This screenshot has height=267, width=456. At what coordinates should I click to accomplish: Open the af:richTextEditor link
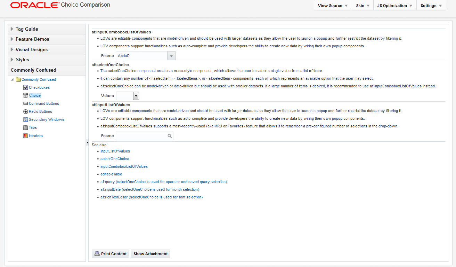[x=152, y=197]
